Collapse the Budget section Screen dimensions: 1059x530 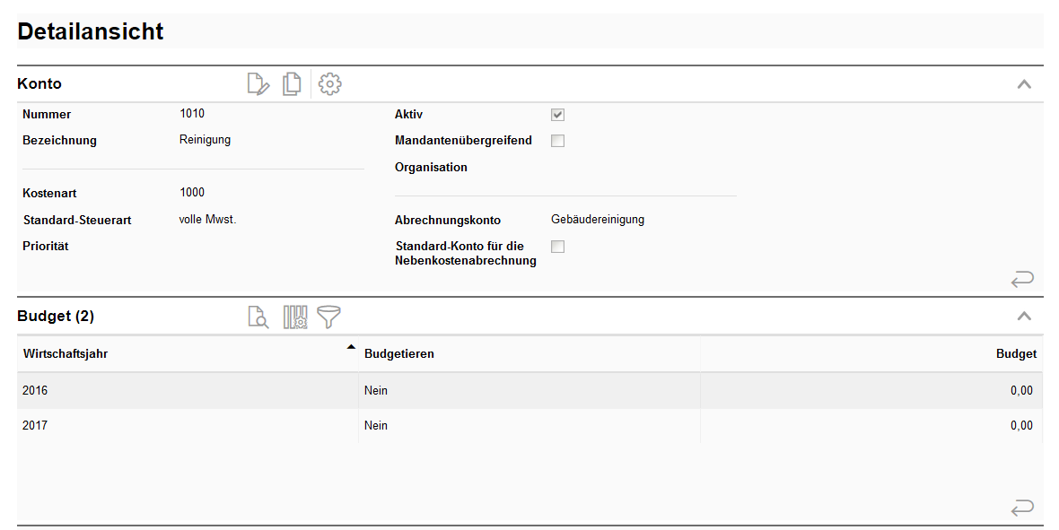click(1024, 317)
